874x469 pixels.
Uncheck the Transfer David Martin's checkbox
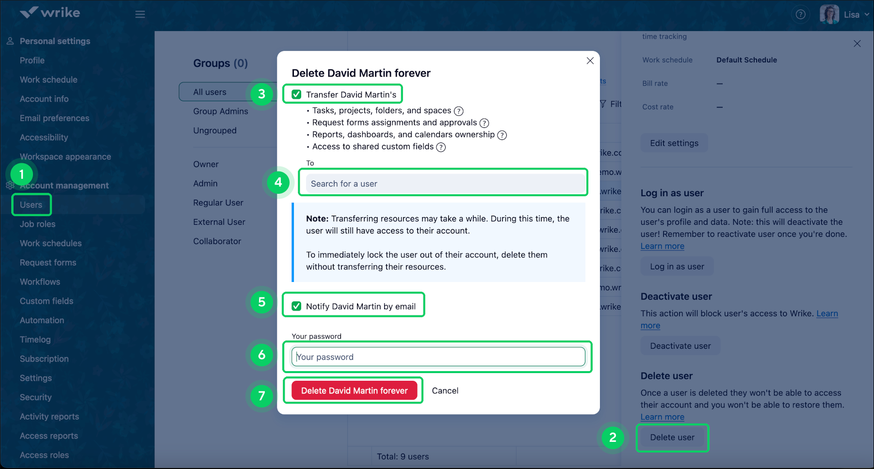click(x=296, y=94)
